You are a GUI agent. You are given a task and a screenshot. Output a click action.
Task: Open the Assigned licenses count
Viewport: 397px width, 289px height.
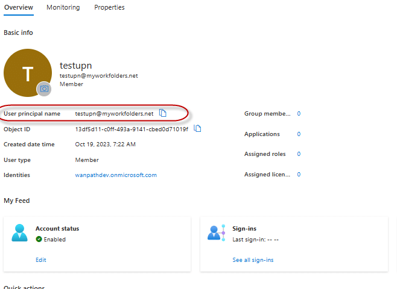(299, 175)
